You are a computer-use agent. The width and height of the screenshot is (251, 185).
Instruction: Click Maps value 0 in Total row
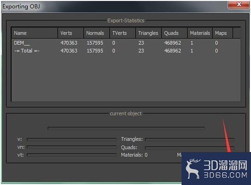click(x=216, y=51)
